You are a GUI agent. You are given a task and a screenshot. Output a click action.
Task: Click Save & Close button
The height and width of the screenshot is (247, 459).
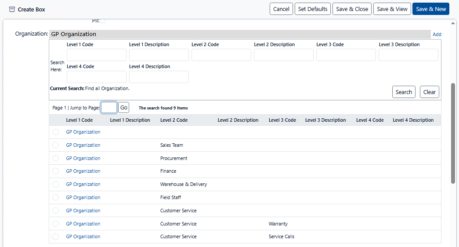[352, 9]
